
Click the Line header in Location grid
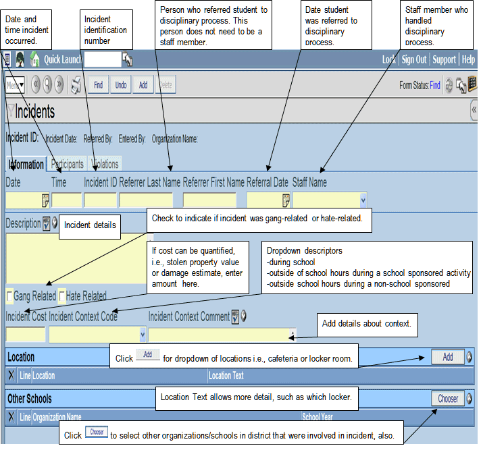[x=25, y=375]
